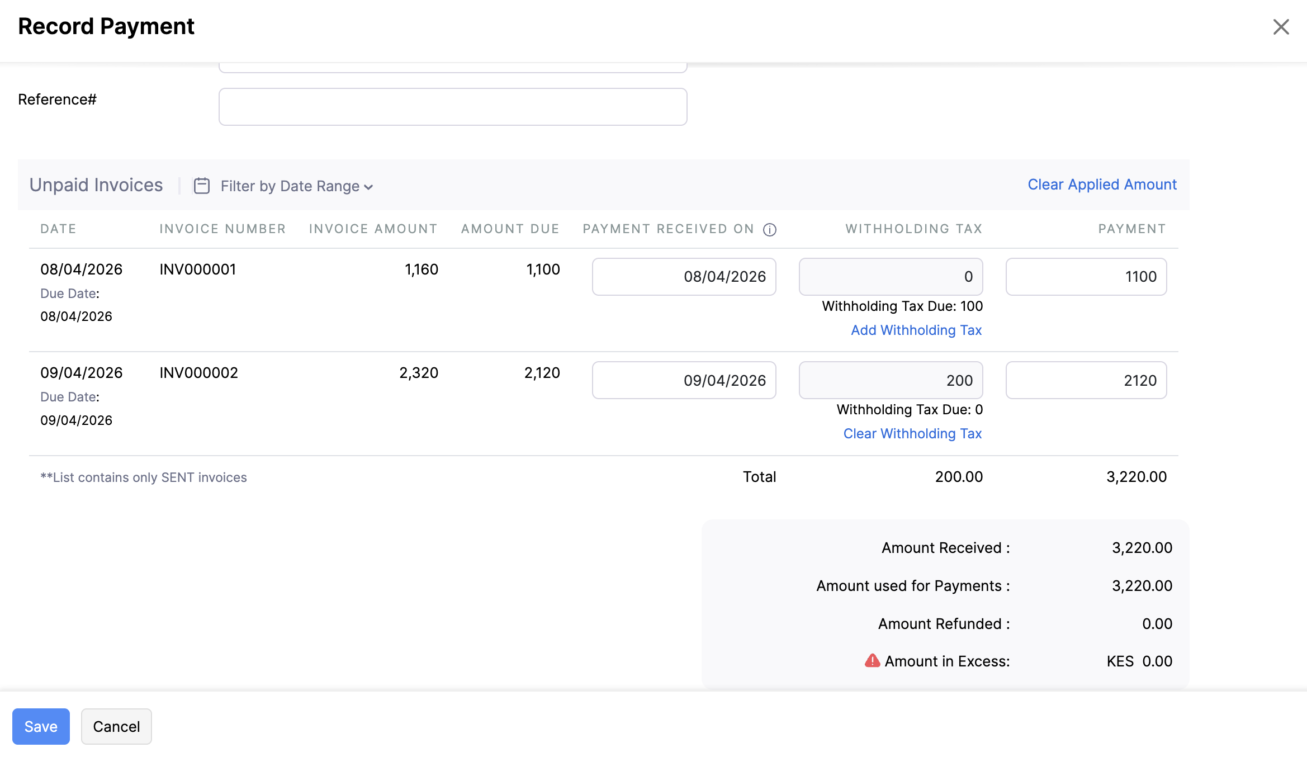
Task: Click the SENT invoices note text
Action: click(144, 477)
